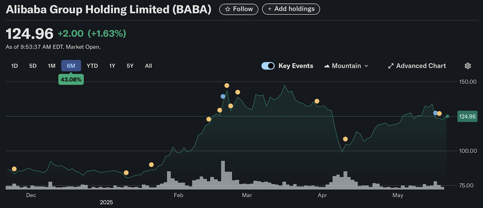Click the expand arrow icon for Advanced Chart
The width and height of the screenshot is (483, 208).
[391, 66]
